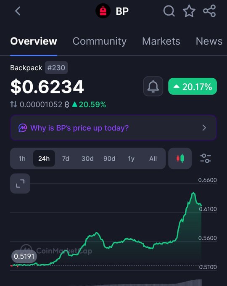Image resolution: width=227 pixels, height=286 pixels.
Task: Tap the 0.00001052 BTC value
Action: pos(45,104)
